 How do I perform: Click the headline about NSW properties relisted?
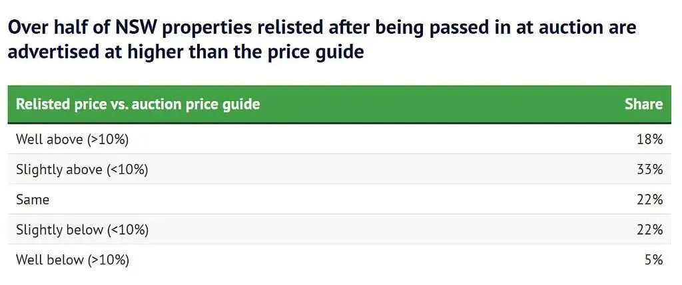(x=322, y=39)
